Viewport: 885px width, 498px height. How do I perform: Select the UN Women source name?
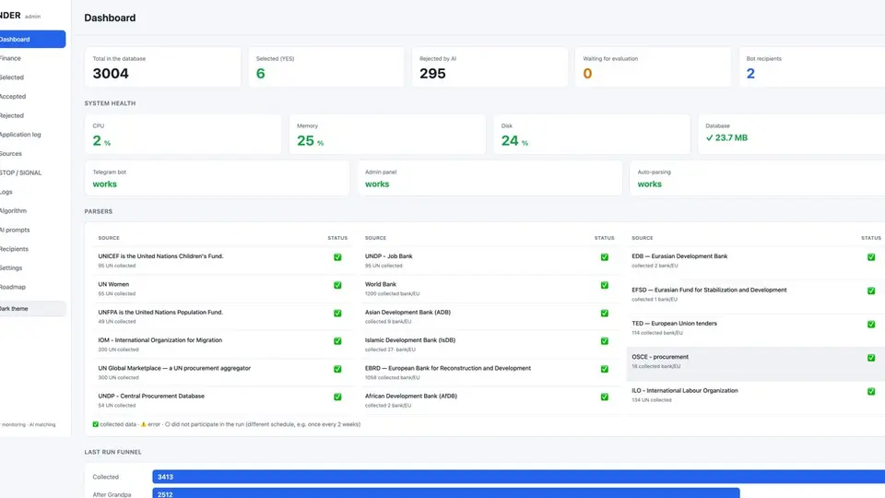(113, 284)
